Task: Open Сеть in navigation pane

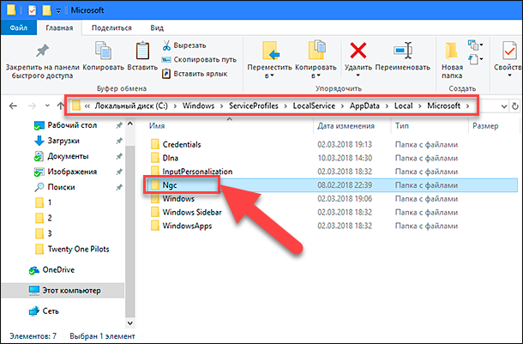Action: point(44,311)
